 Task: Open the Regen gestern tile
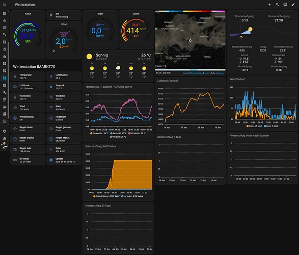coord(64,129)
